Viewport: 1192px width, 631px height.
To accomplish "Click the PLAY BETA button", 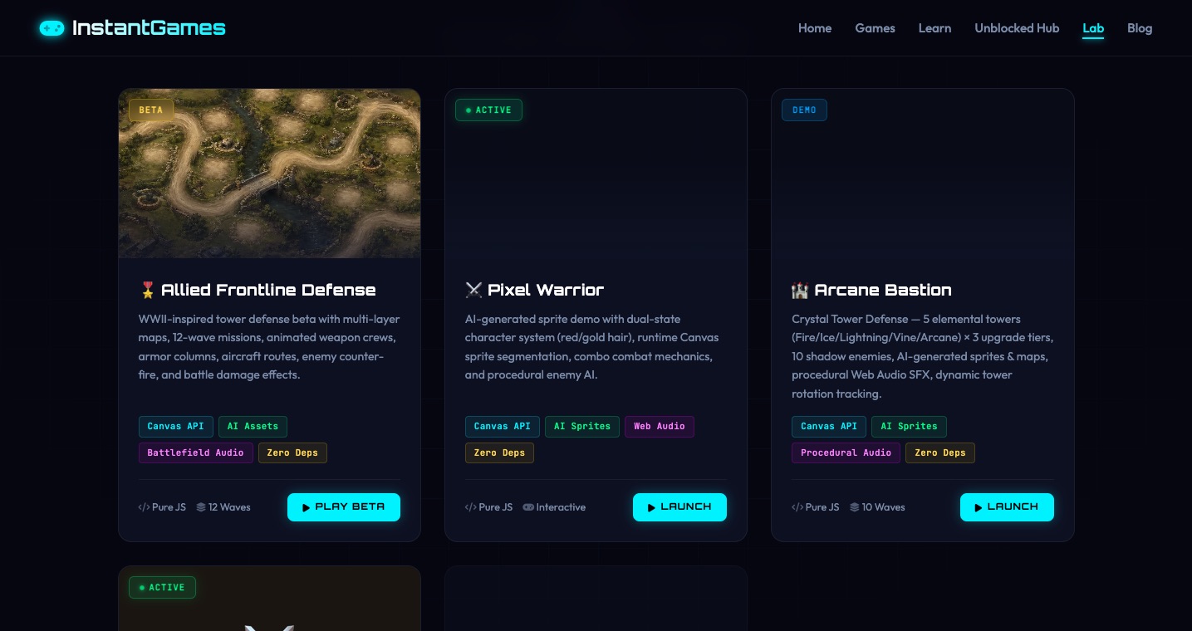I will click(344, 507).
